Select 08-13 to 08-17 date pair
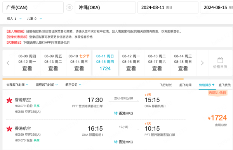The height and width of the screenshot is (150, 233). pos(157,63)
